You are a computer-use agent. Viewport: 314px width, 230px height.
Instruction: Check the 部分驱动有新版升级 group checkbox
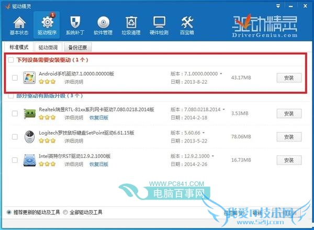[11, 96]
